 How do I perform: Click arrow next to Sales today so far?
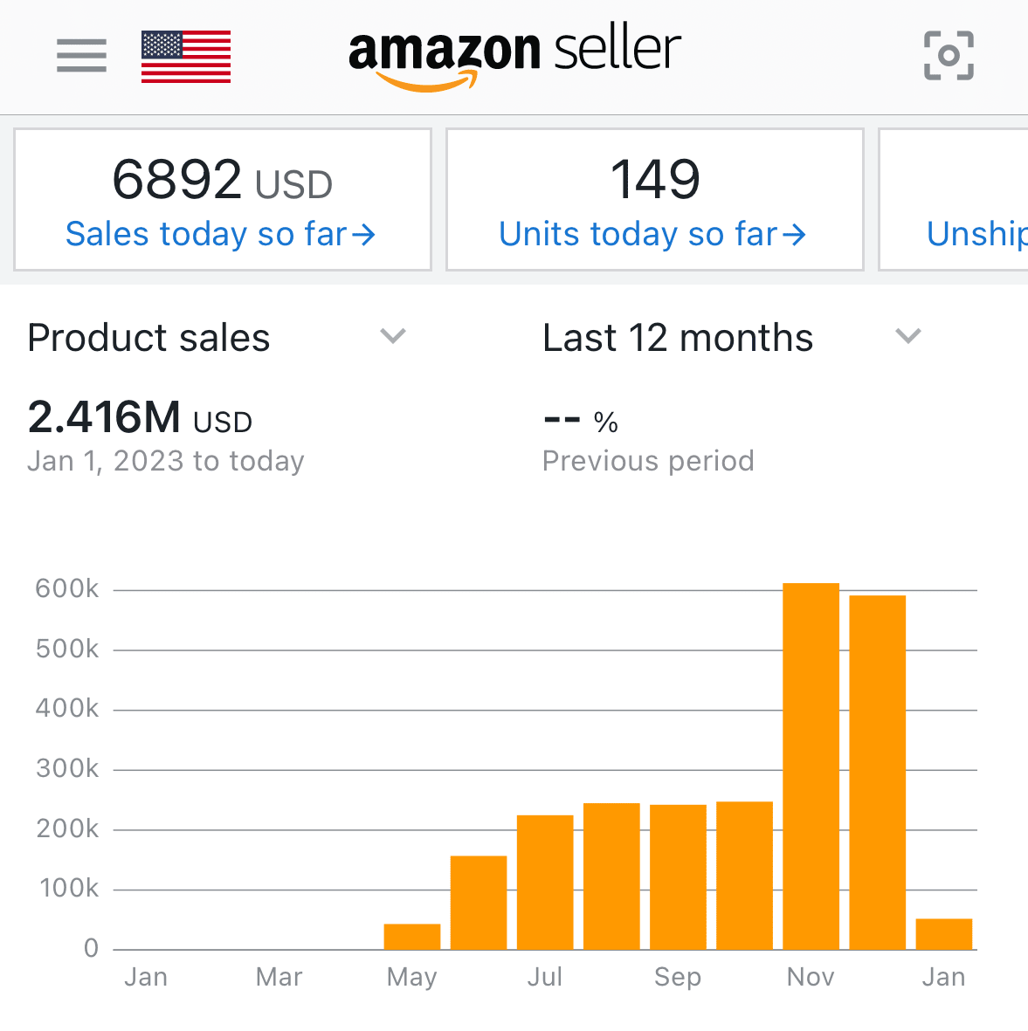click(363, 235)
